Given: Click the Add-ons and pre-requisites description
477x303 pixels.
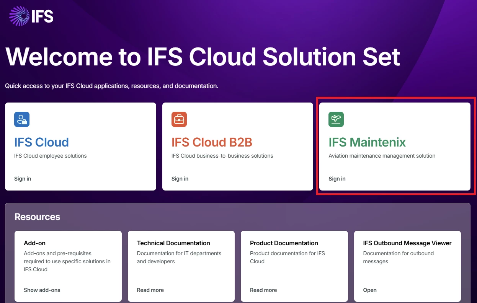Looking at the screenshot, I should (67, 261).
